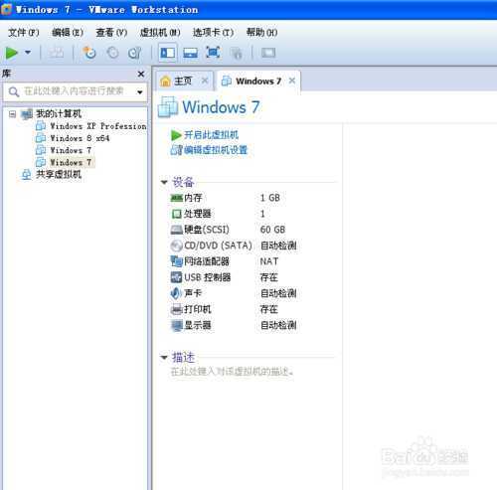Viewport: 497px width, 490px height.
Task: Select the first Windows 7 tree entry
Action: [71, 150]
